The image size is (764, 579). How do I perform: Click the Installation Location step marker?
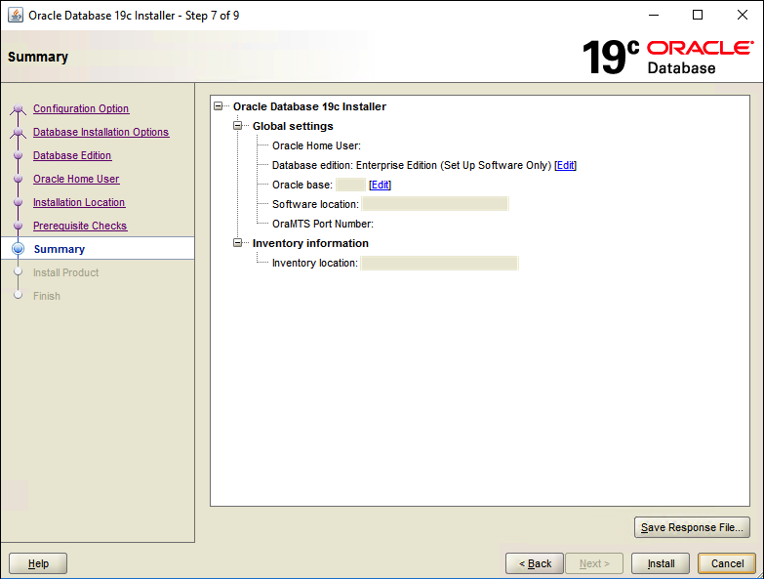tap(18, 202)
